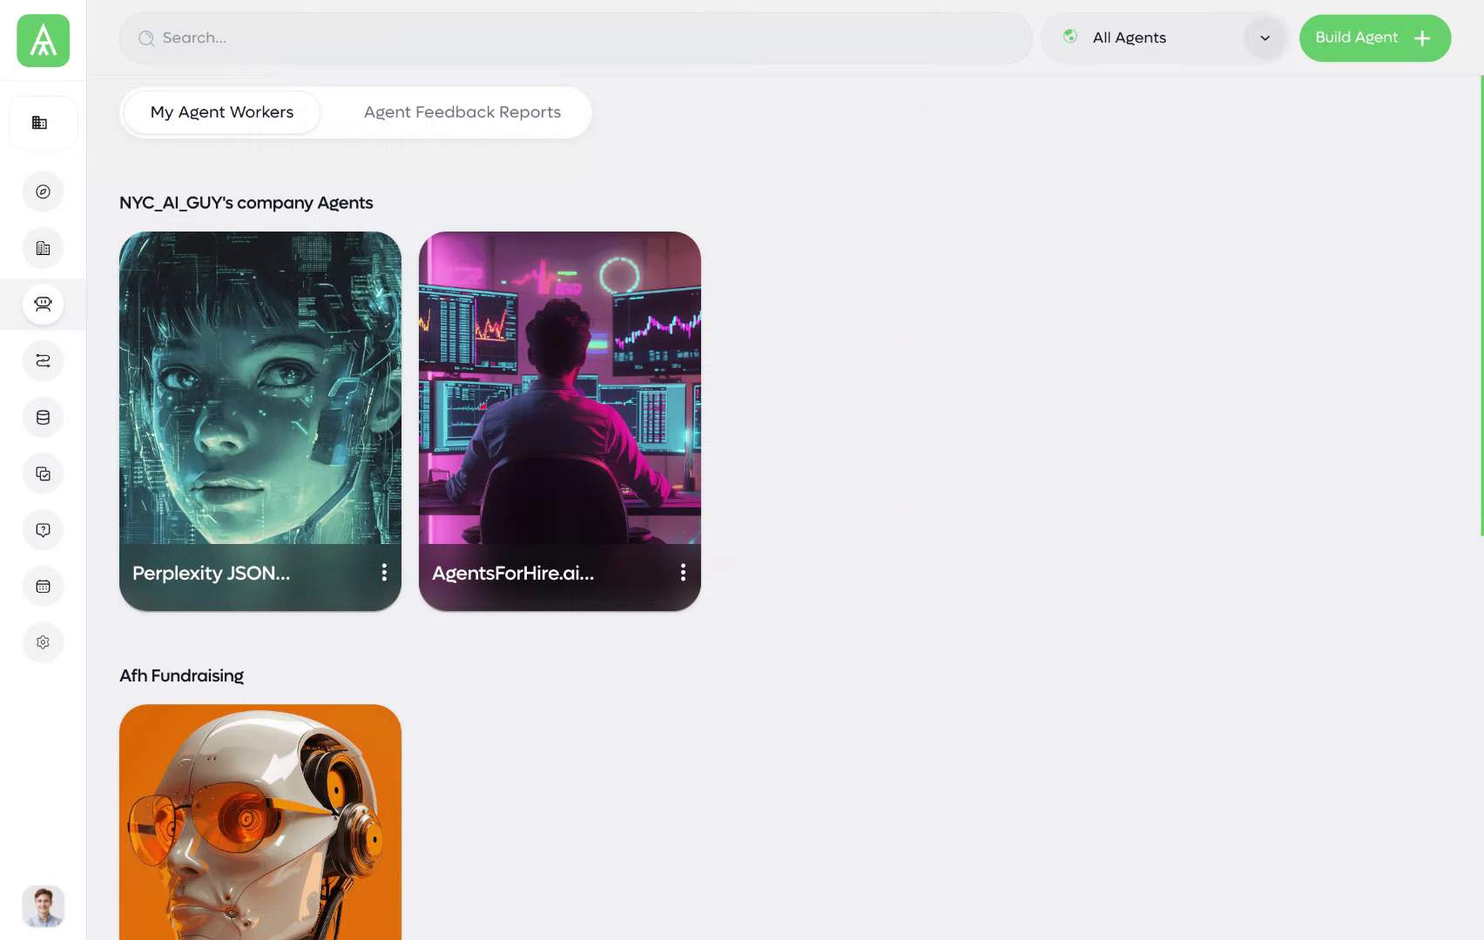This screenshot has height=940, width=1484.
Task: Open the question bubble help icon
Action: click(x=43, y=530)
